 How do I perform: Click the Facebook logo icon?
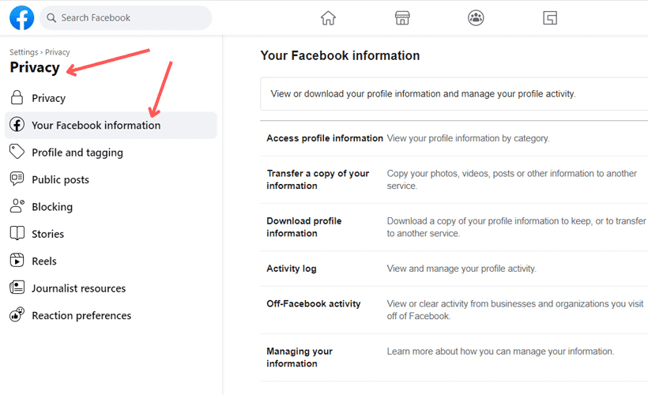pyautogui.click(x=21, y=17)
